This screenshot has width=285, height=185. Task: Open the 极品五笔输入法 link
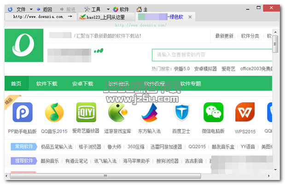point(57,147)
